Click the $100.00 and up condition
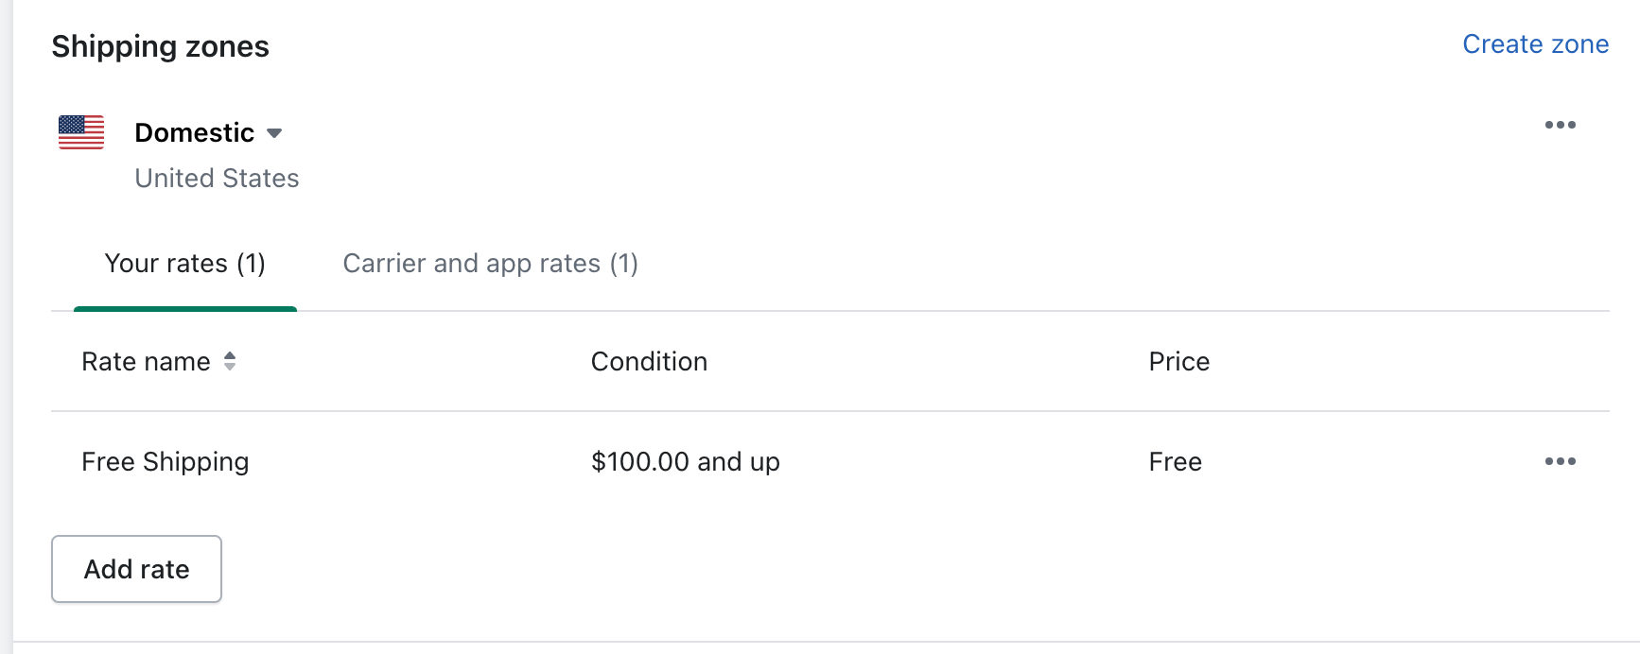Screen dimensions: 1640x654 (685, 461)
